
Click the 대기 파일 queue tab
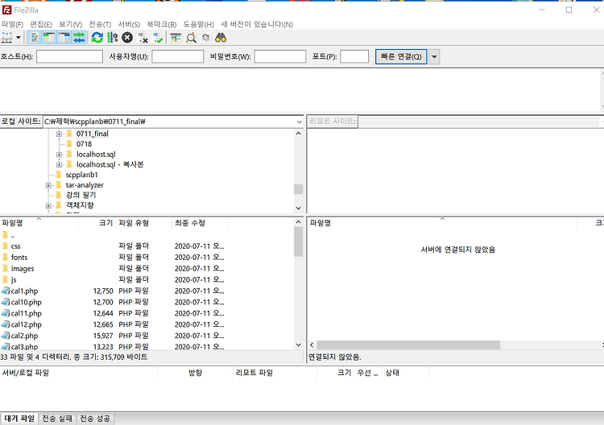click(19, 419)
